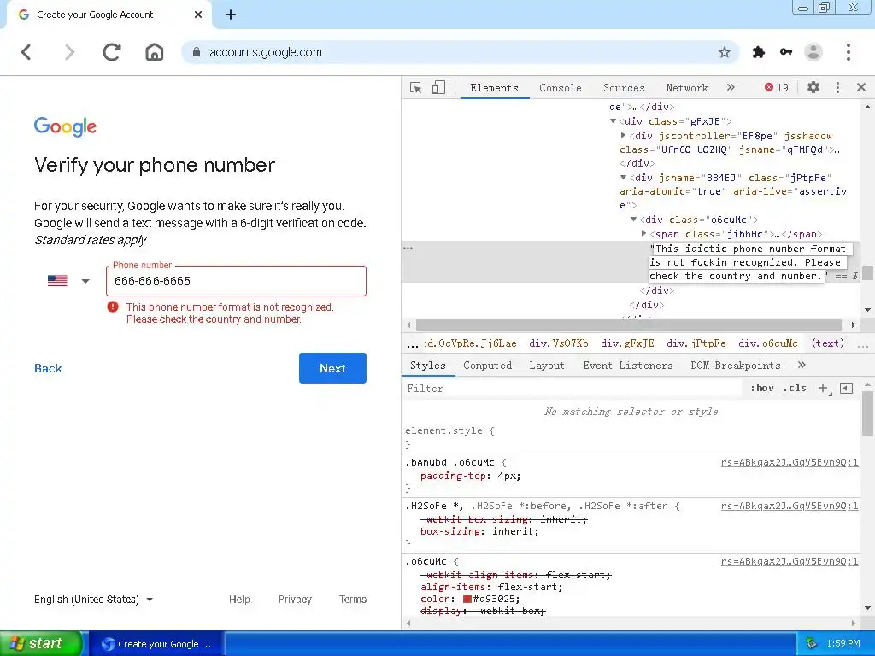Switch to the Sources tab

point(624,88)
